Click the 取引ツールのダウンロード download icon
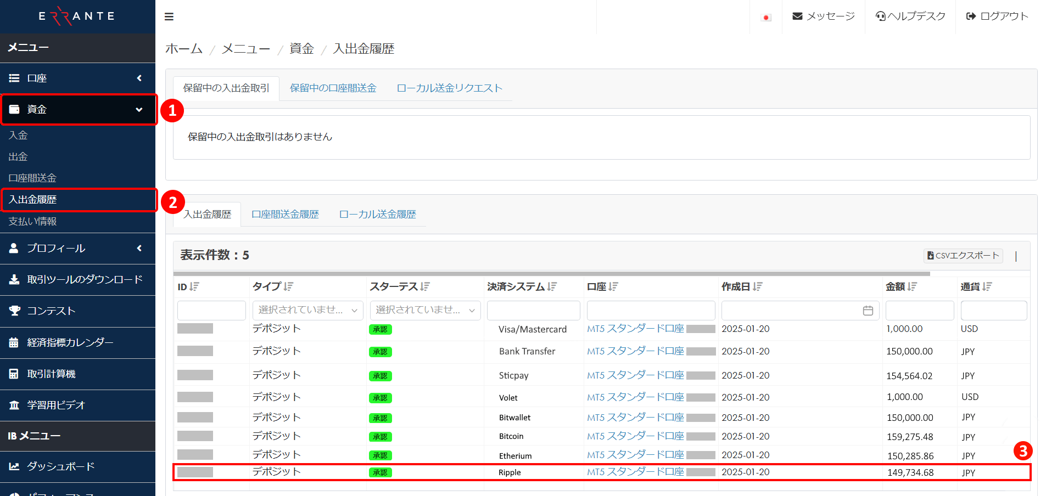 [14, 280]
